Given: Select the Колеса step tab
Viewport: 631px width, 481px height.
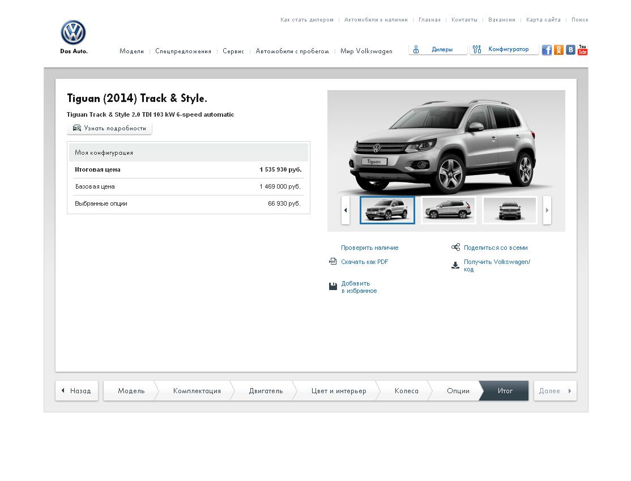Looking at the screenshot, I should (406, 391).
